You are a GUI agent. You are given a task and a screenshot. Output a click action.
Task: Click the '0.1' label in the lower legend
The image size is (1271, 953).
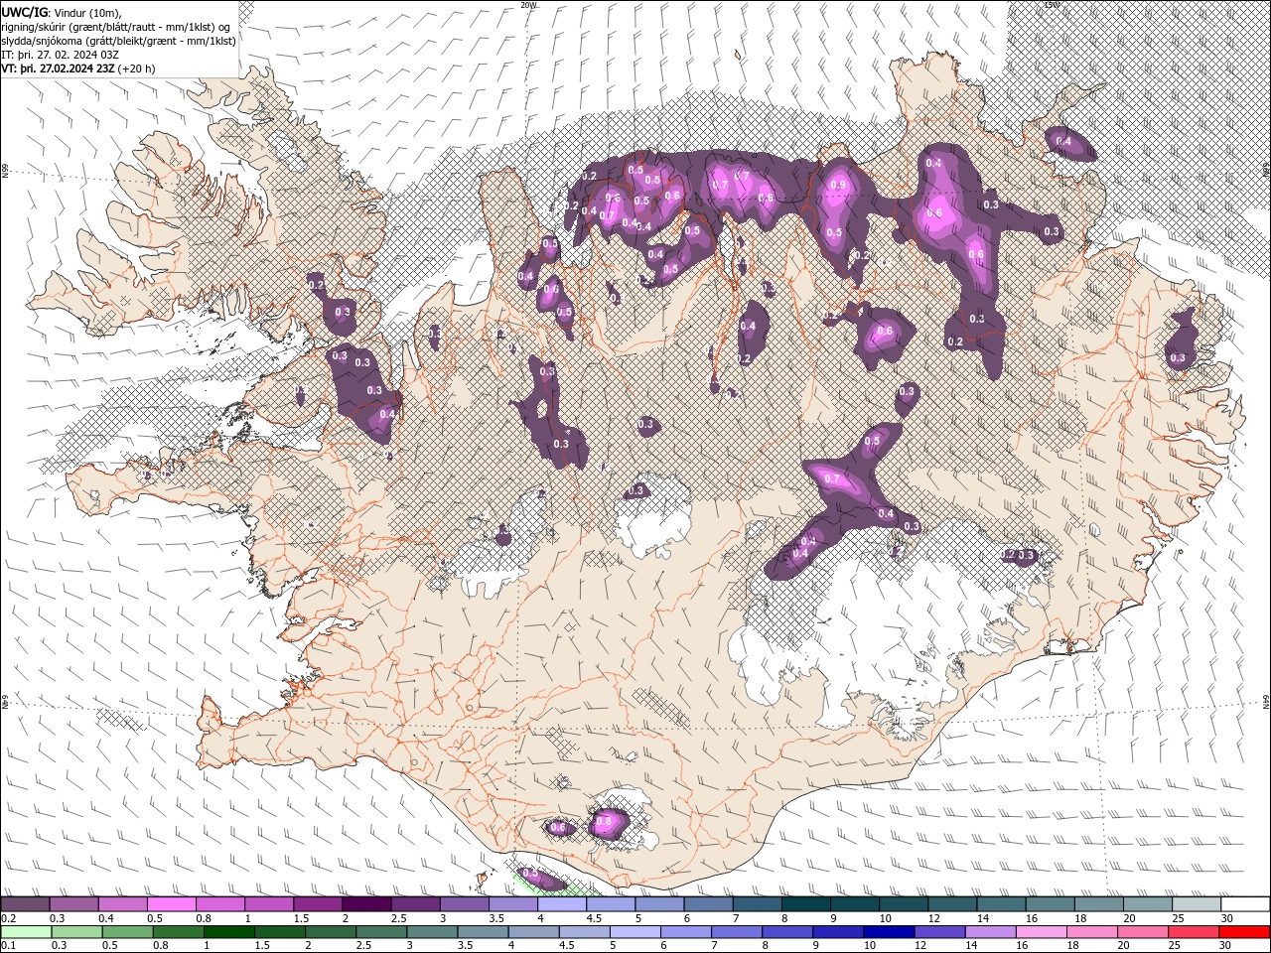click(8, 946)
